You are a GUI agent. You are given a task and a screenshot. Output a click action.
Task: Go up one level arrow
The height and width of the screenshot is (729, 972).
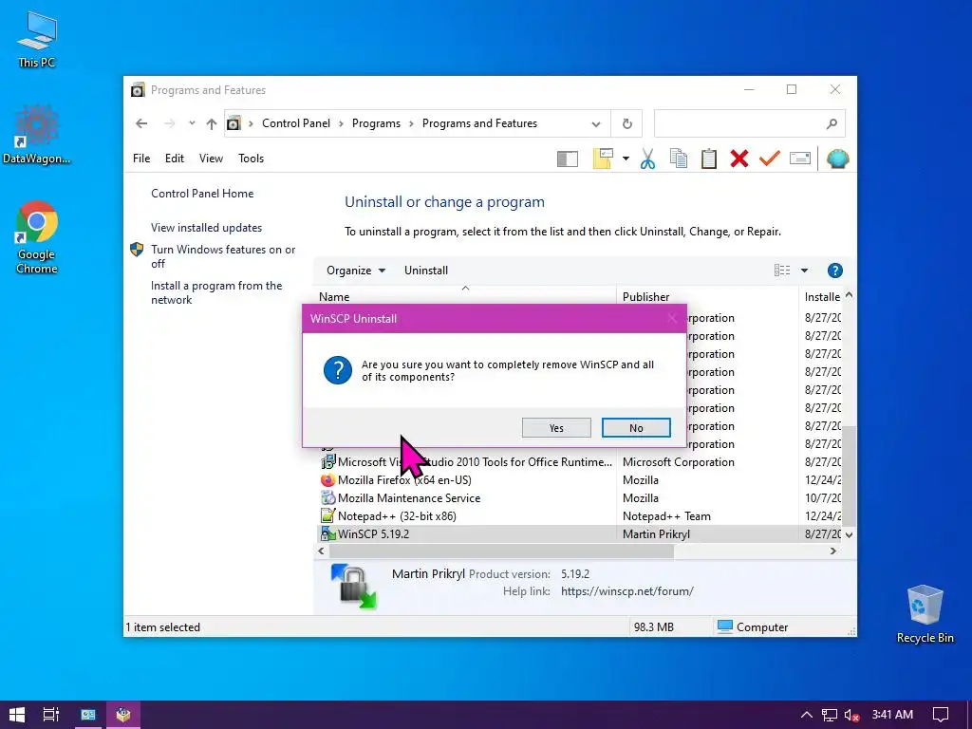click(212, 123)
